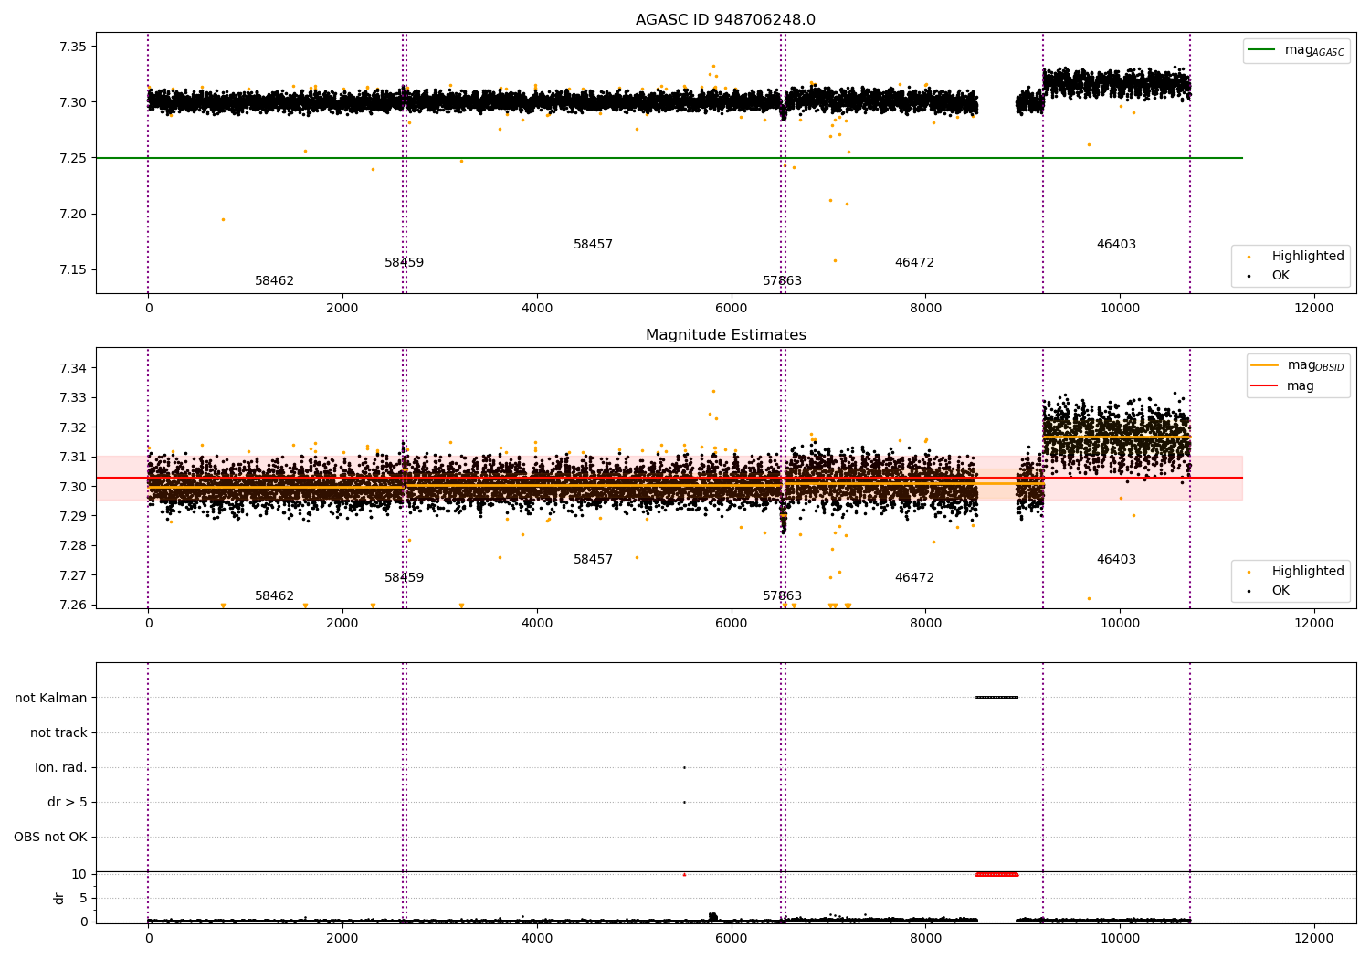1370x959 pixels.
Task: Click obsid label 58457 in the AGASC ID plot
Action: click(593, 245)
